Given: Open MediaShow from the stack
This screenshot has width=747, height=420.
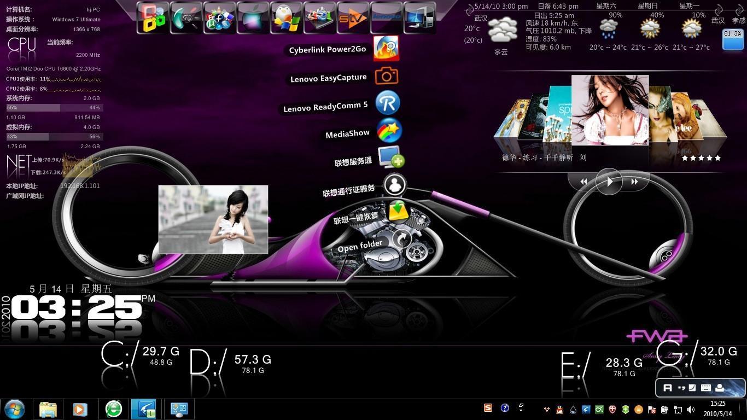Looking at the screenshot, I should pos(389,131).
